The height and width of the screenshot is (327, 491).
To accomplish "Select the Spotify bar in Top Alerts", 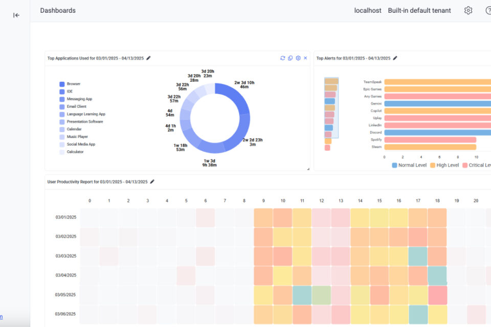I will point(430,139).
